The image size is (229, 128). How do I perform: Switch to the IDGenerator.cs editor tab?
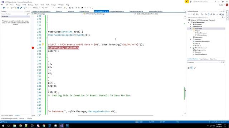coord(84,11)
